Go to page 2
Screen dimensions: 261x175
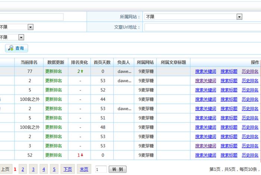pos(23,169)
